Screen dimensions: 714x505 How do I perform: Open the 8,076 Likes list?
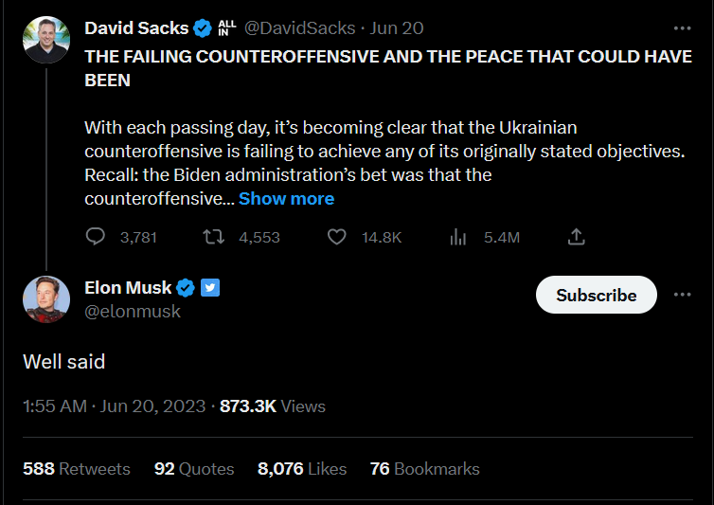point(301,469)
